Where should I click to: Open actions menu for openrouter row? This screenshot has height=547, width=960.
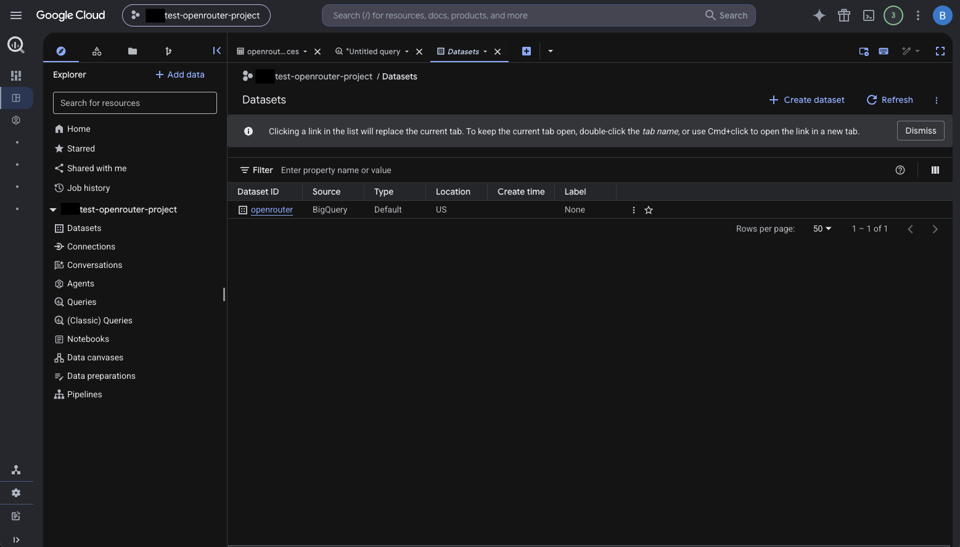click(634, 210)
